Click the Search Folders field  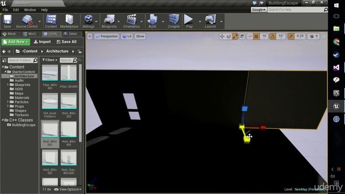23,60
